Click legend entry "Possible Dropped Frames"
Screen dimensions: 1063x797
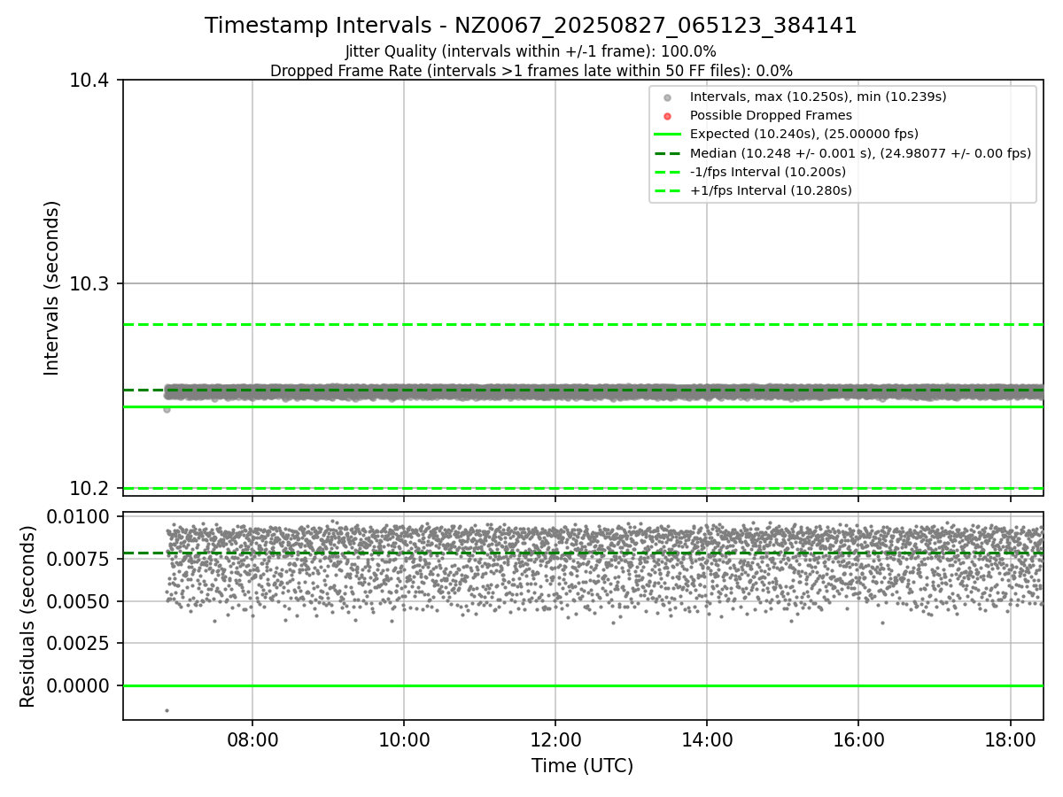point(771,115)
